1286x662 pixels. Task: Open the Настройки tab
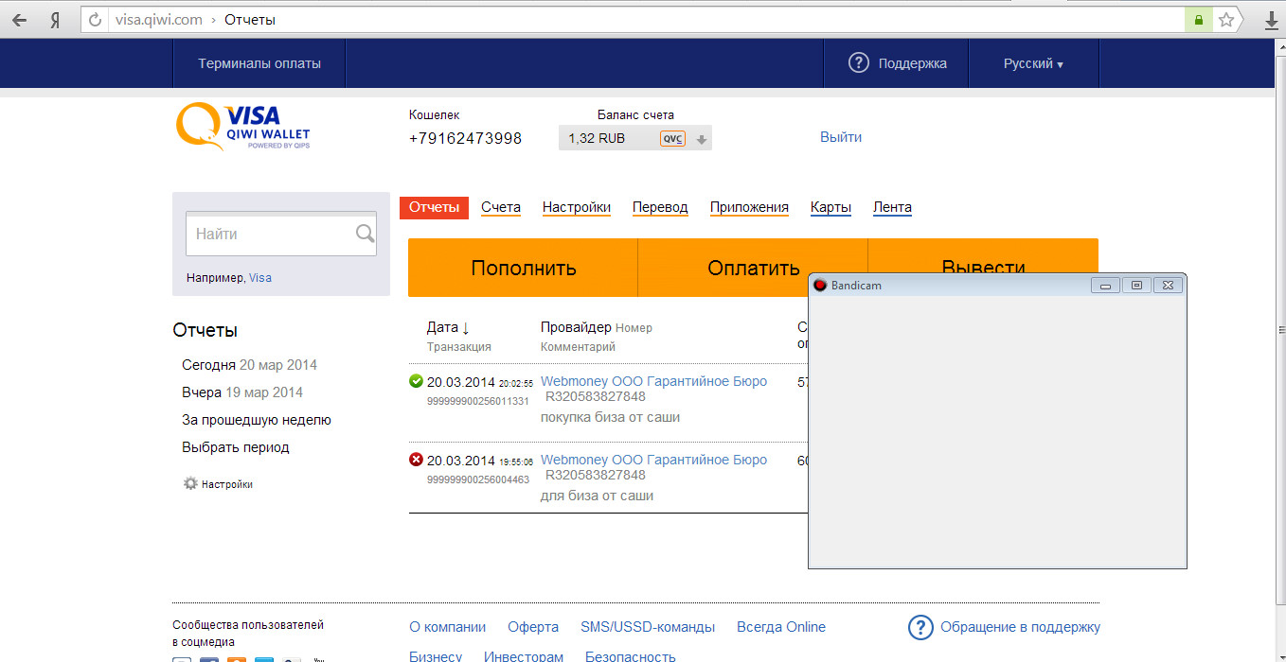(577, 207)
